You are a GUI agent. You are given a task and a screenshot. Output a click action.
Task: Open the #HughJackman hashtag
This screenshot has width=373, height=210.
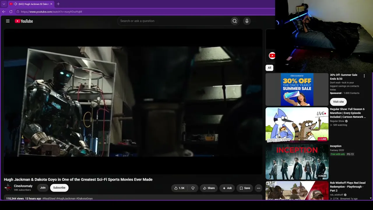pos(66,199)
